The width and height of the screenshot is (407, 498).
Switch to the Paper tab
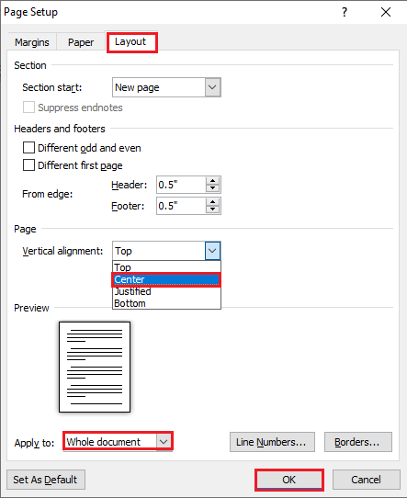[81, 42]
